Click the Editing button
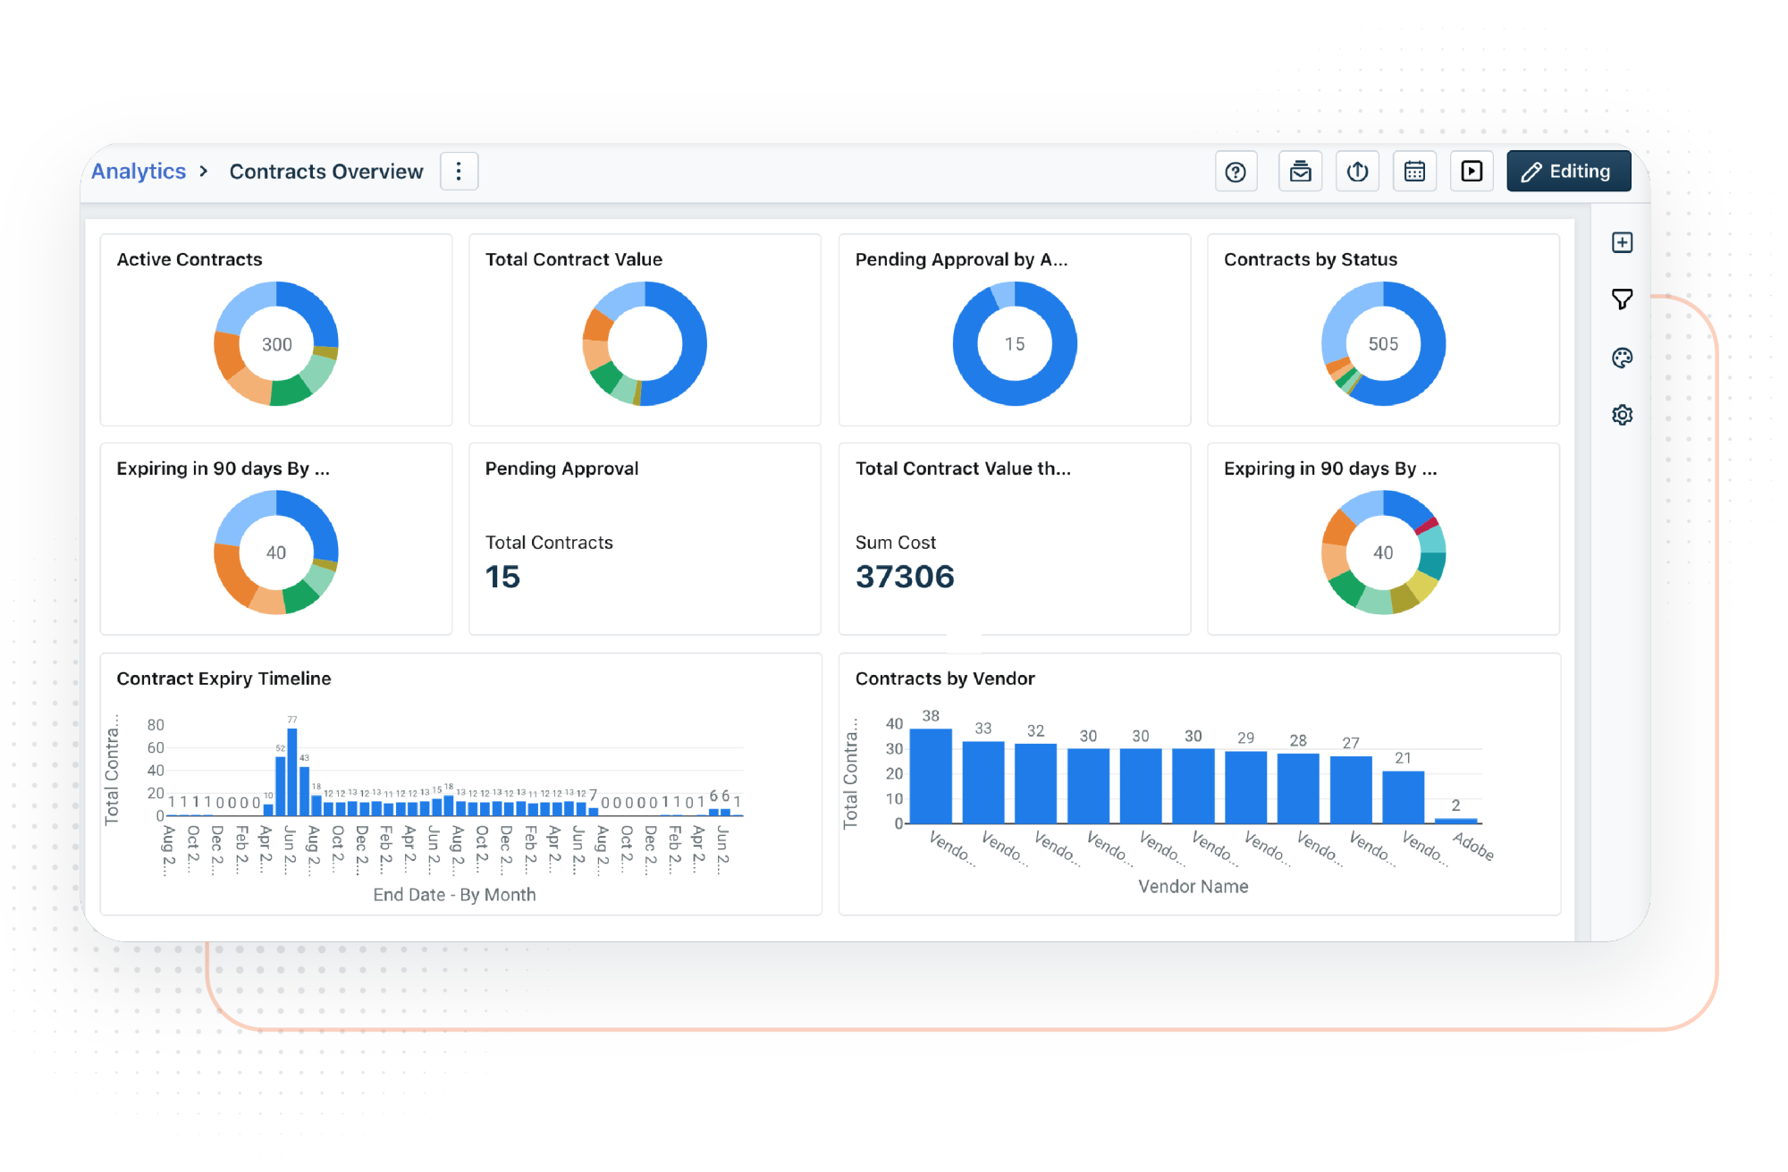The image size is (1788, 1172). (x=1568, y=171)
